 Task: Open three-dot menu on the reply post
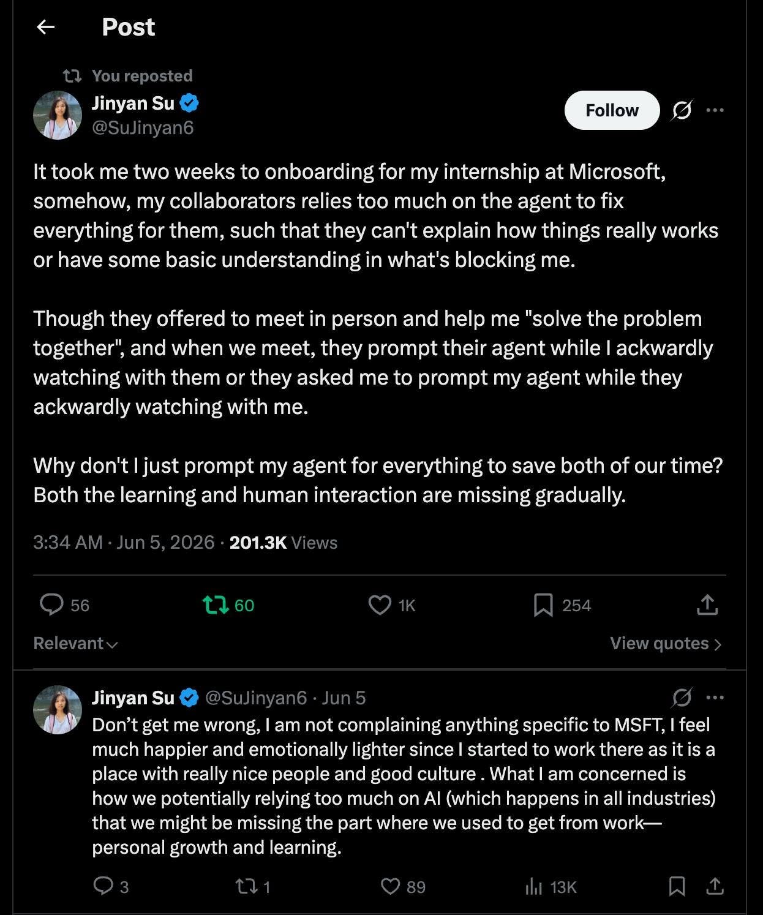[x=715, y=697]
